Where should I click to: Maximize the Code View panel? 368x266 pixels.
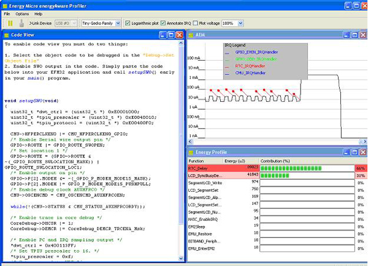(171, 36)
